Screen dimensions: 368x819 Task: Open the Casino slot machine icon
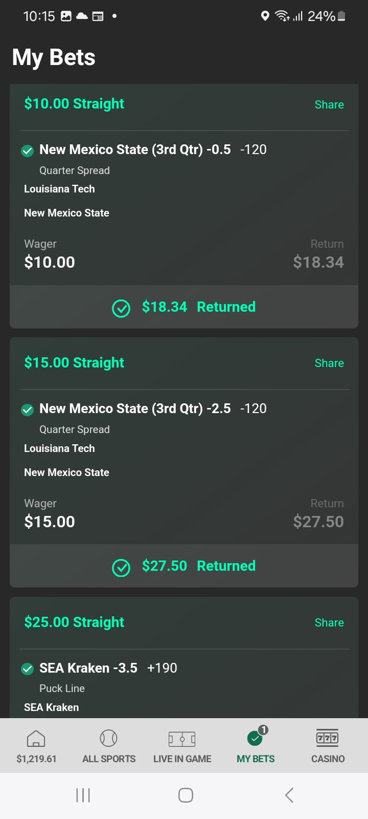[x=328, y=738]
